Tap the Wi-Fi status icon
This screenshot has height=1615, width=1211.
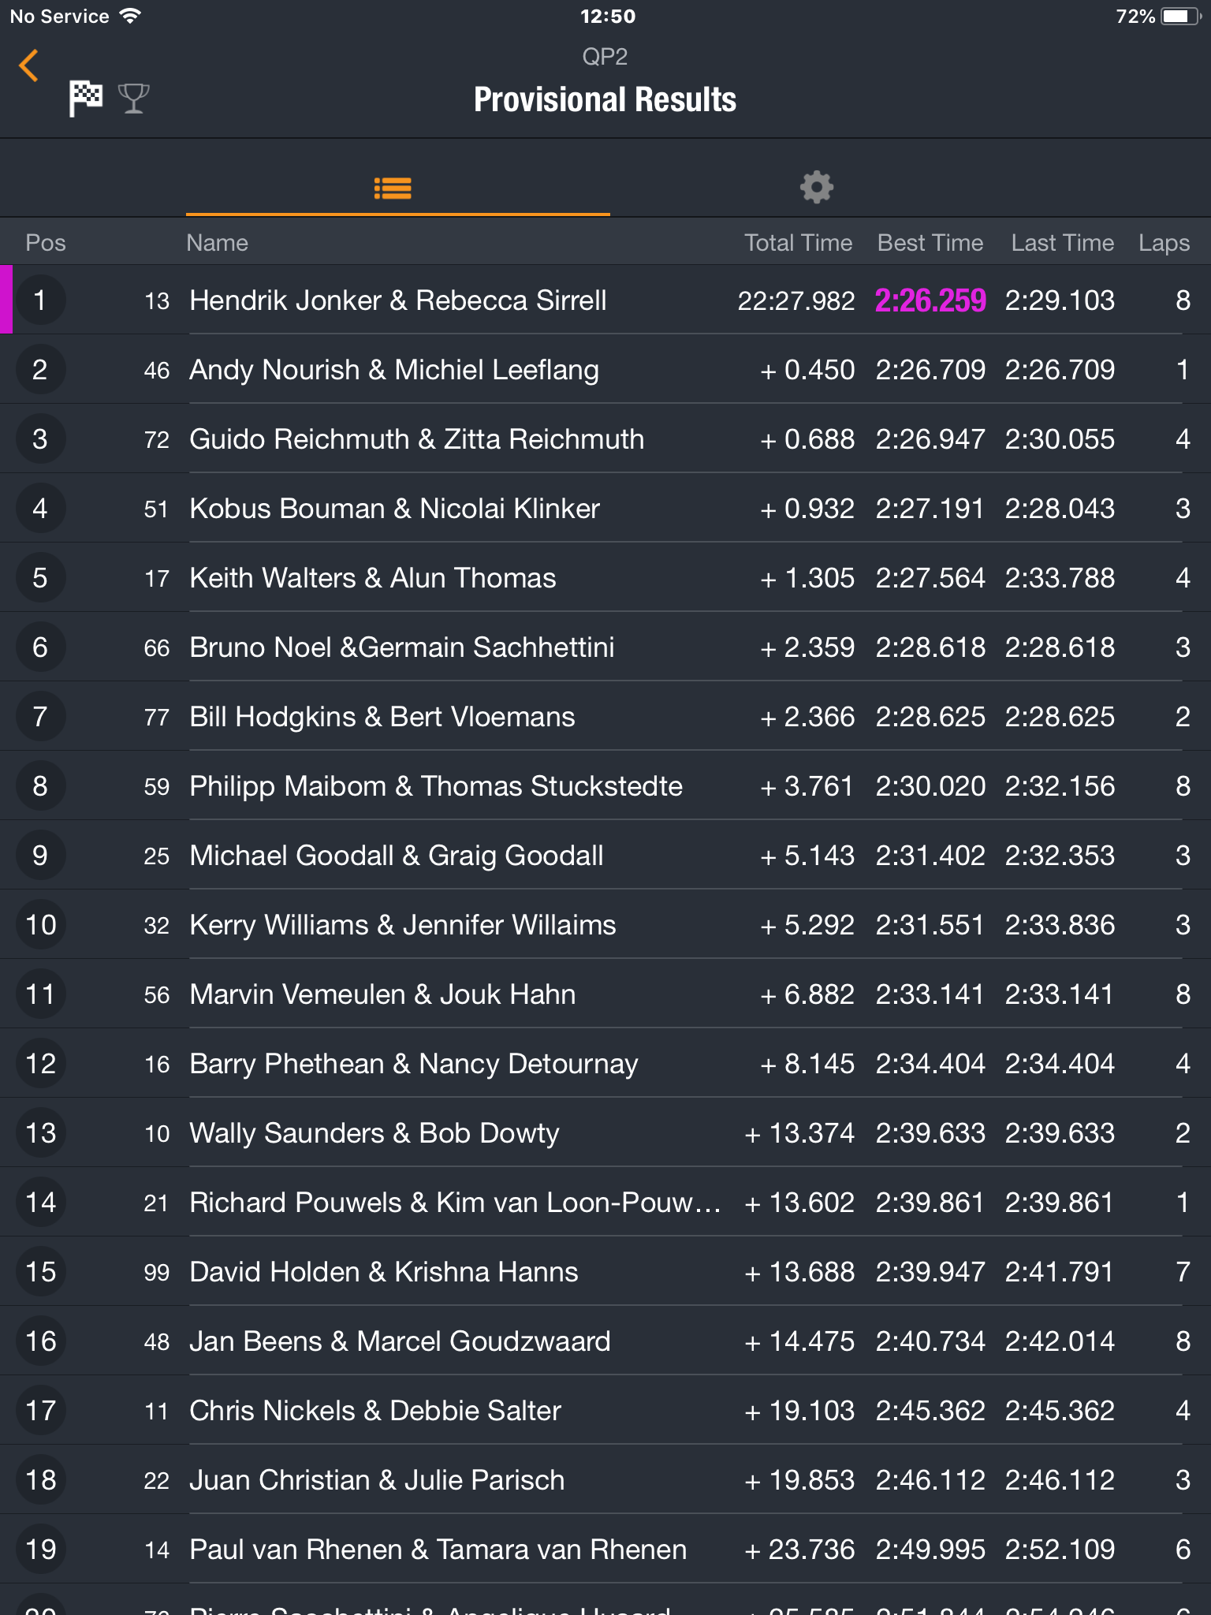[130, 16]
